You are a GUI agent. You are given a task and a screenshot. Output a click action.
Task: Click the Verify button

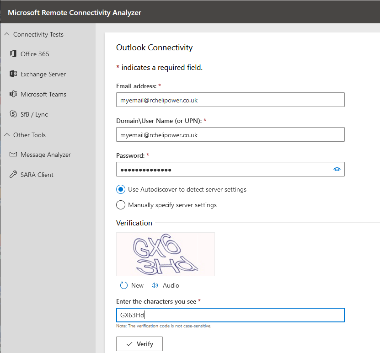tap(139, 344)
